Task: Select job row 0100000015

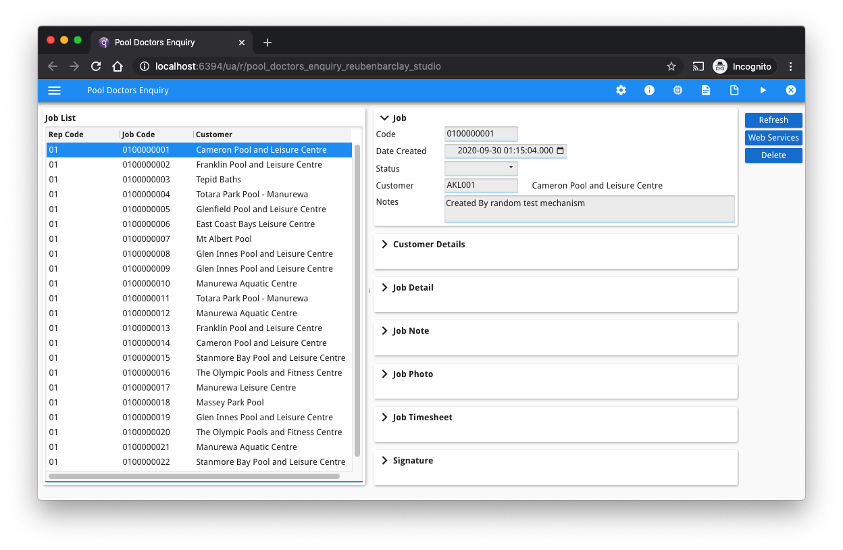Action: [199, 358]
